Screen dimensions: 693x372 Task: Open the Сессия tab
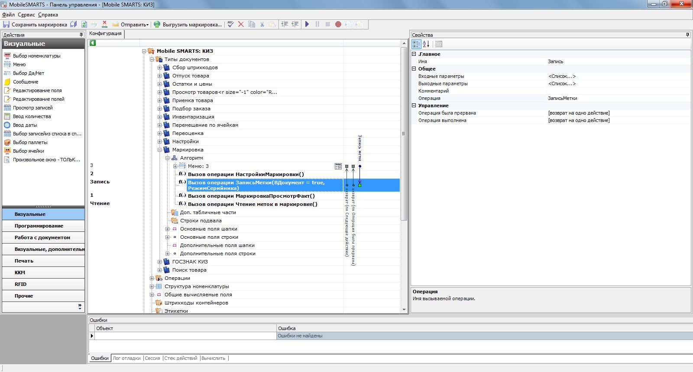coord(152,358)
